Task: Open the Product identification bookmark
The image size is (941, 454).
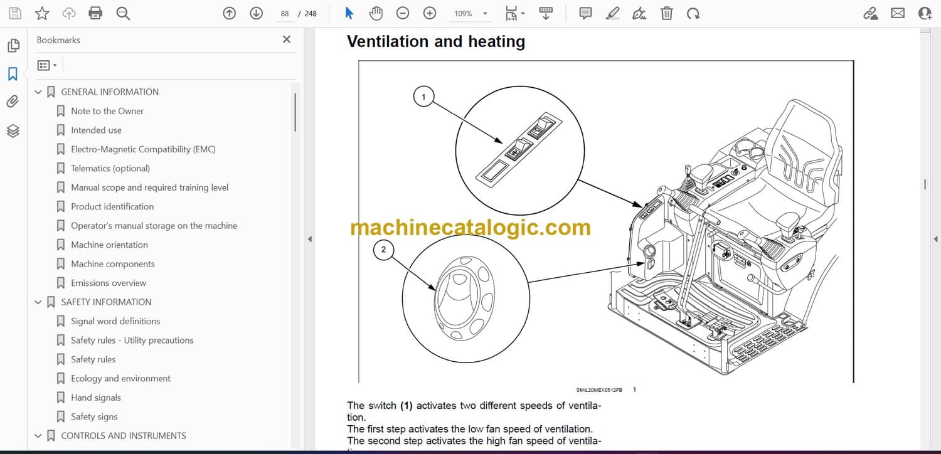Action: click(x=112, y=206)
